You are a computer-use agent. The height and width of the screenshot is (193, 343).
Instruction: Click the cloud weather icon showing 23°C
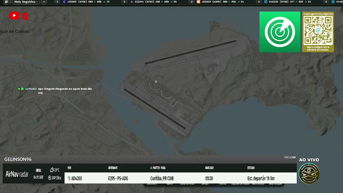[52, 170]
